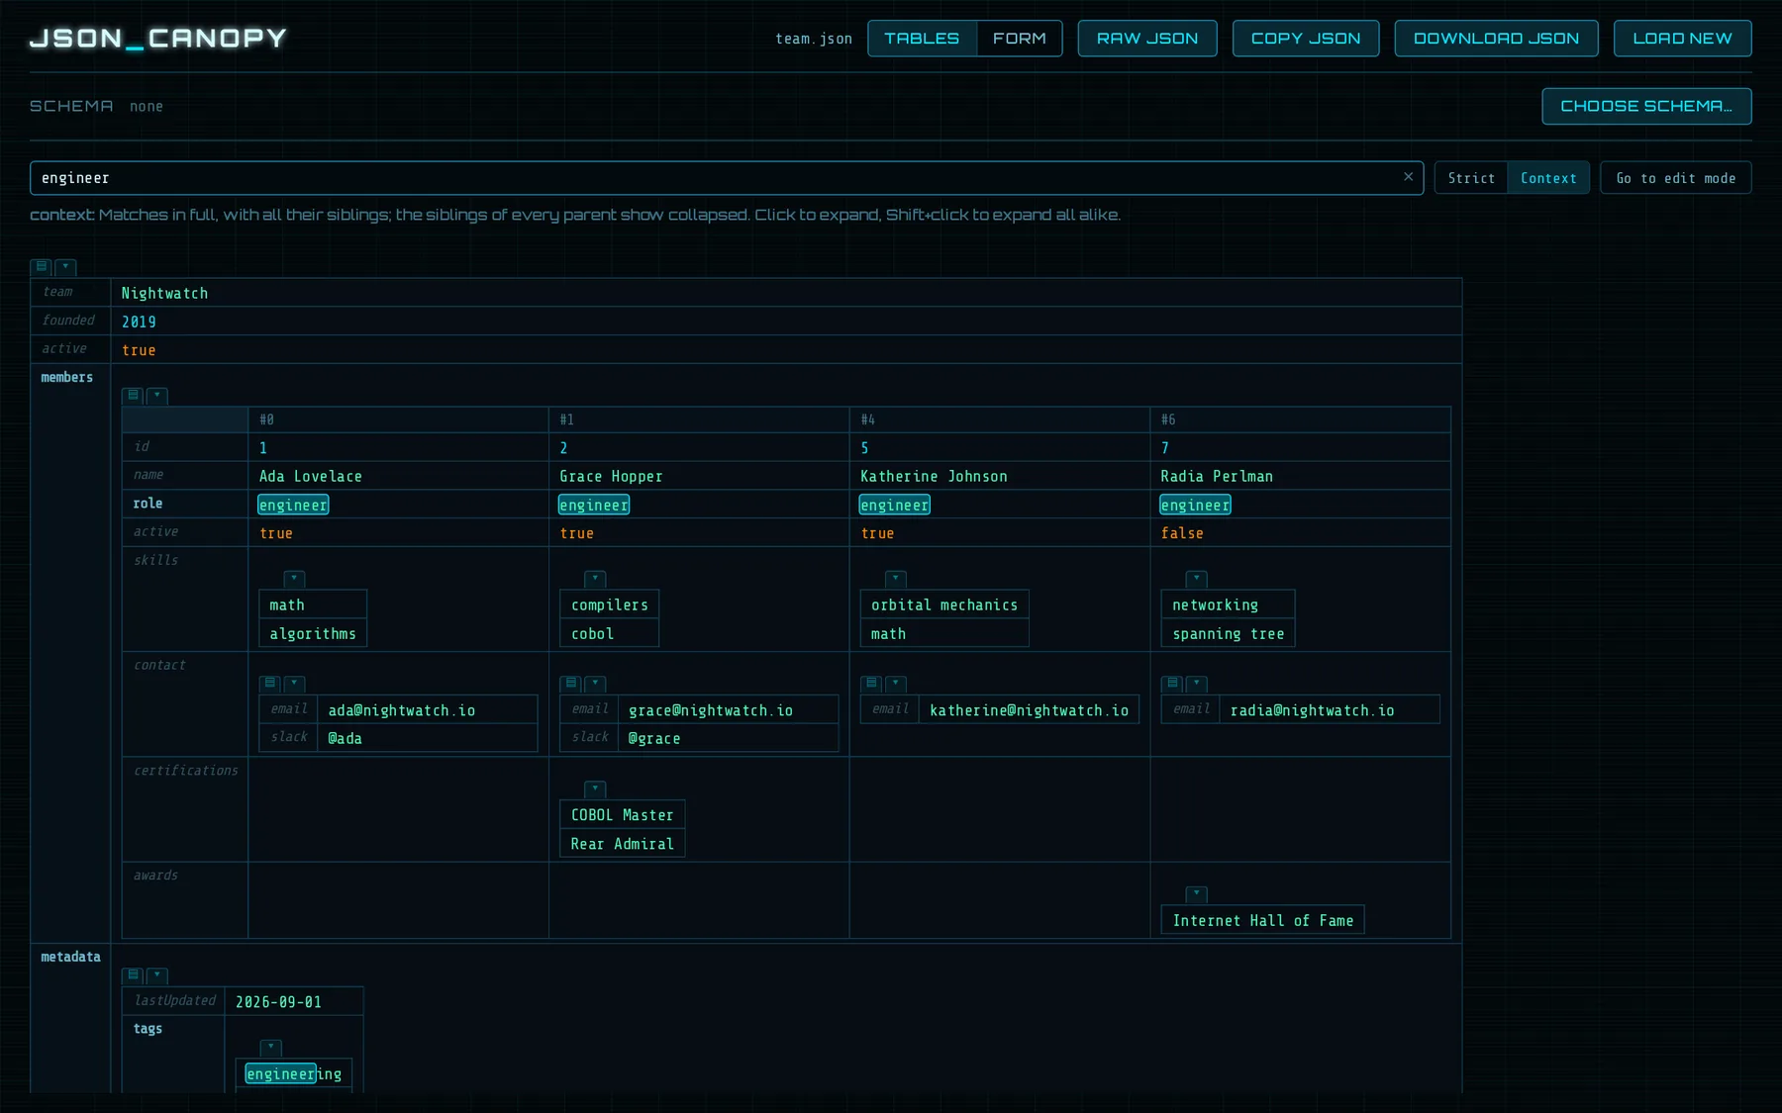1782x1113 pixels.
Task: Click the search field containing 'engineer'
Action: 727,178
